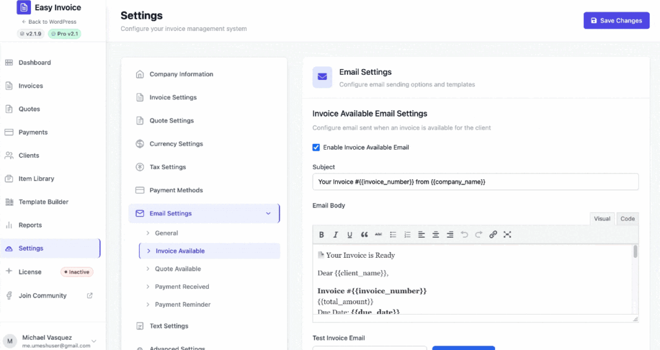Open Template Builder from the sidebar
This screenshot has height=350, width=660.
tap(44, 202)
